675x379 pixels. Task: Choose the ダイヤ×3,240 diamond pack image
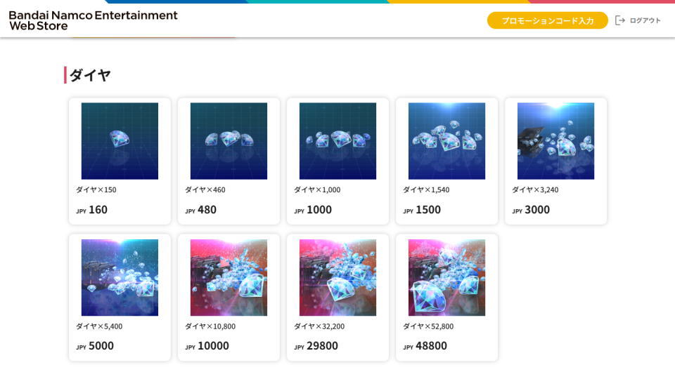tap(555, 141)
